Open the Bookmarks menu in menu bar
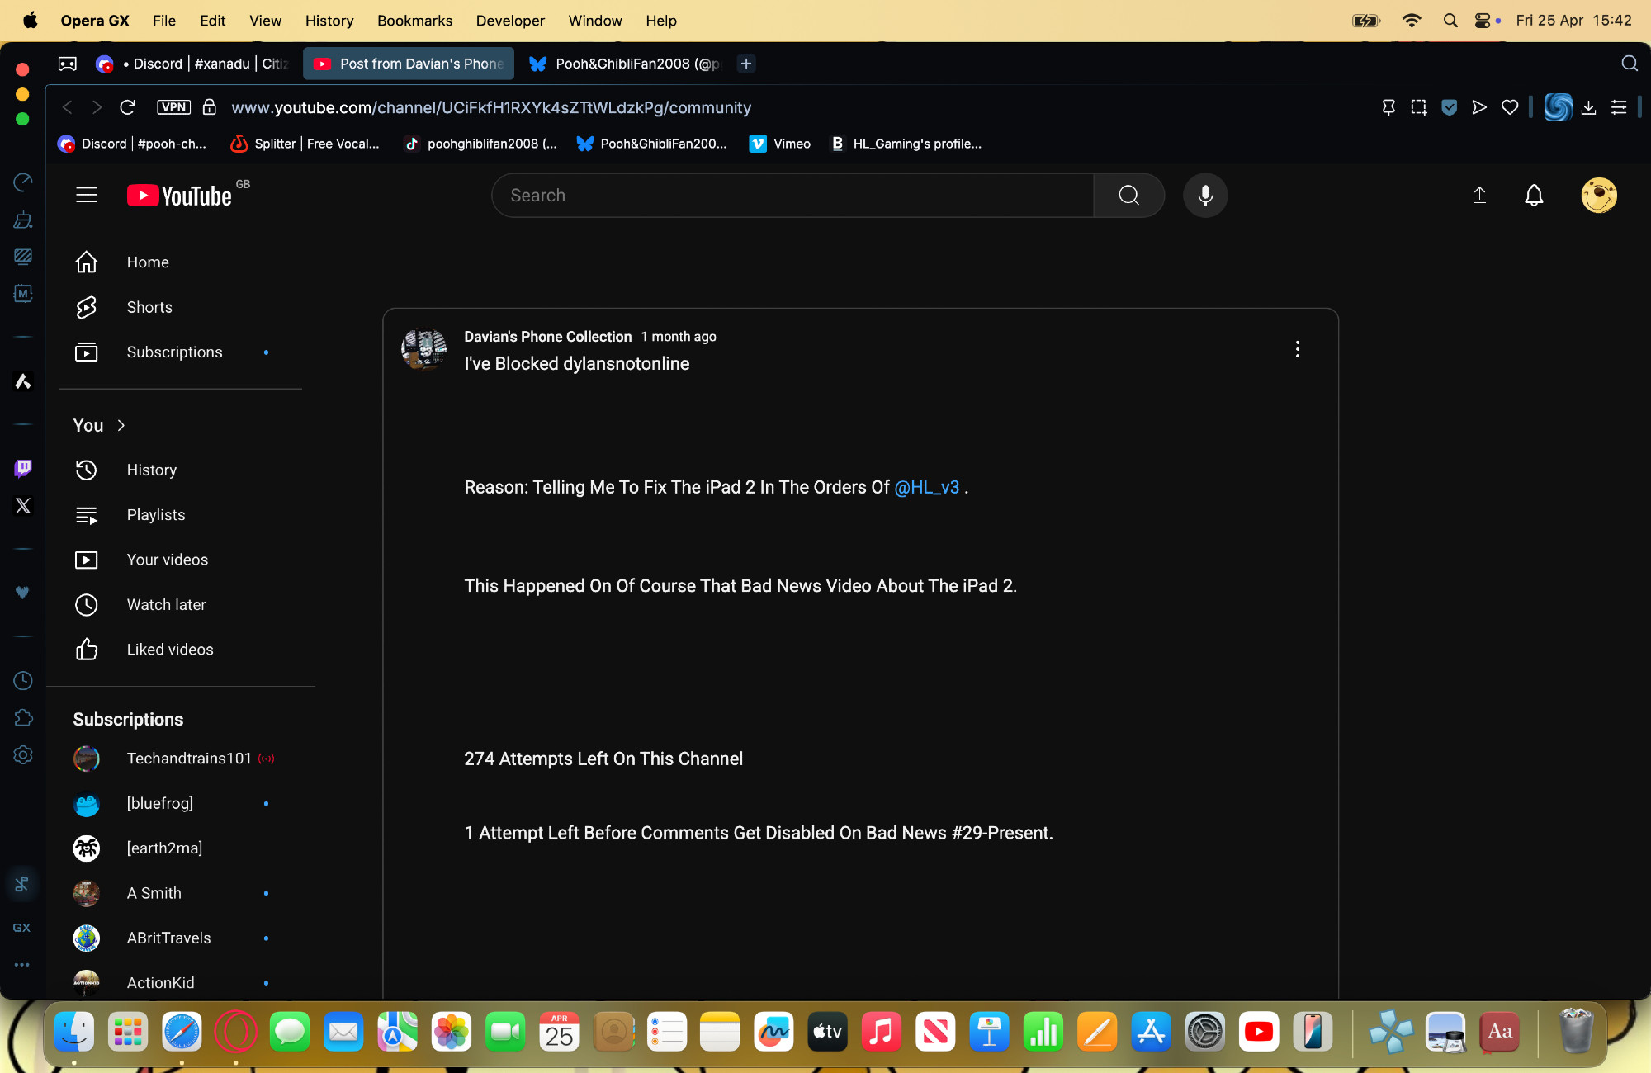Viewport: 1651px width, 1073px height. pos(414,21)
